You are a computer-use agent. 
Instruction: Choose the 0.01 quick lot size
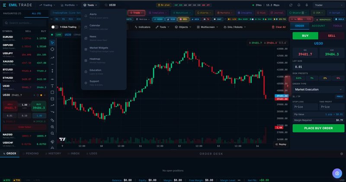(x=10, y=115)
